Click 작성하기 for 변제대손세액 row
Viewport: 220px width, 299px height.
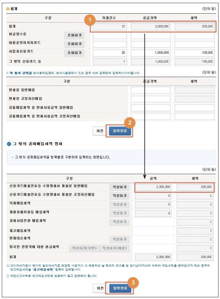(119, 239)
